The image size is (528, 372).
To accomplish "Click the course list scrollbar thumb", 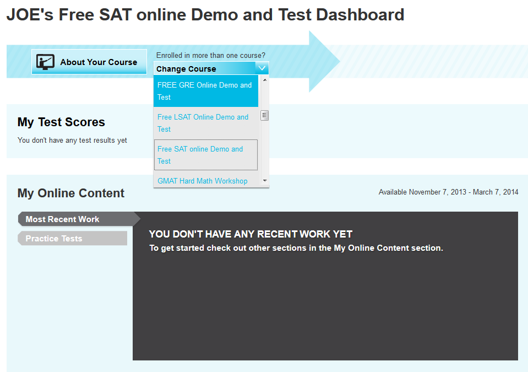I will coord(265,116).
